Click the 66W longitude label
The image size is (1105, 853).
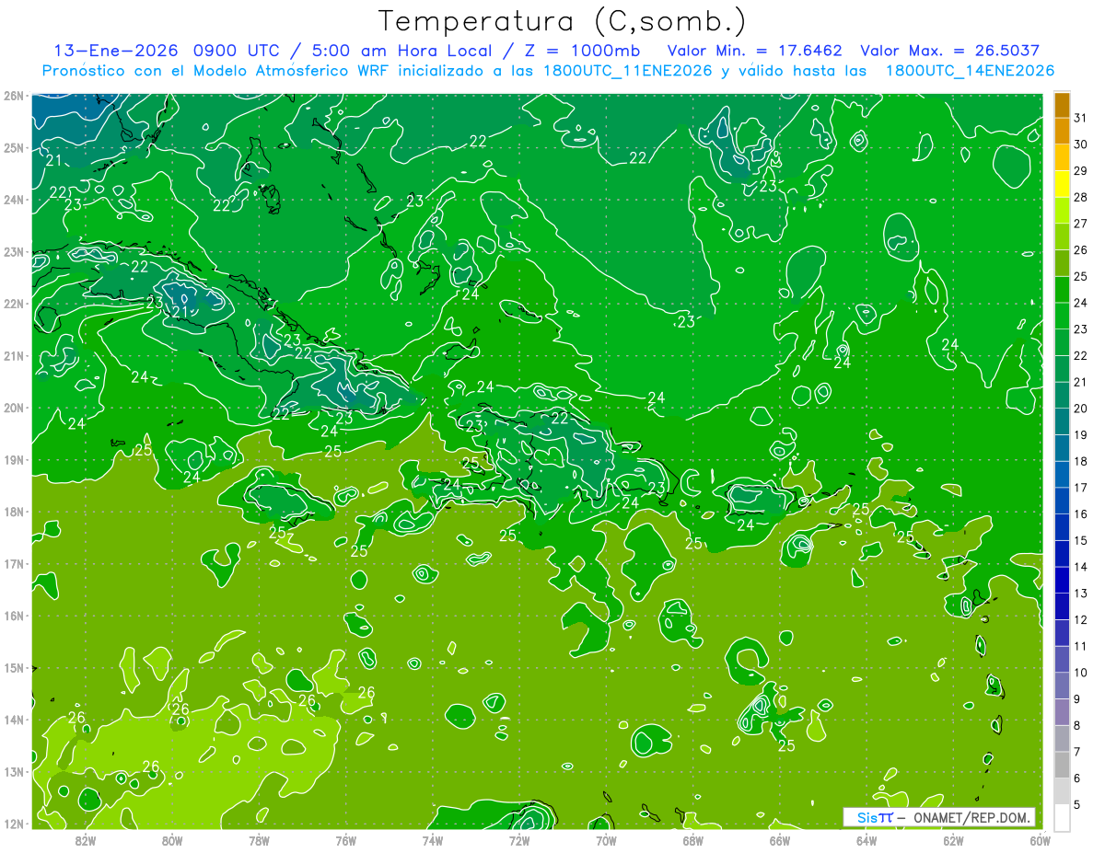point(780,840)
